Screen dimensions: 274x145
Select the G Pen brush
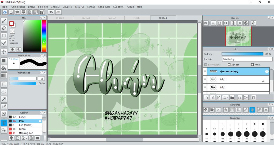click(x=25, y=129)
